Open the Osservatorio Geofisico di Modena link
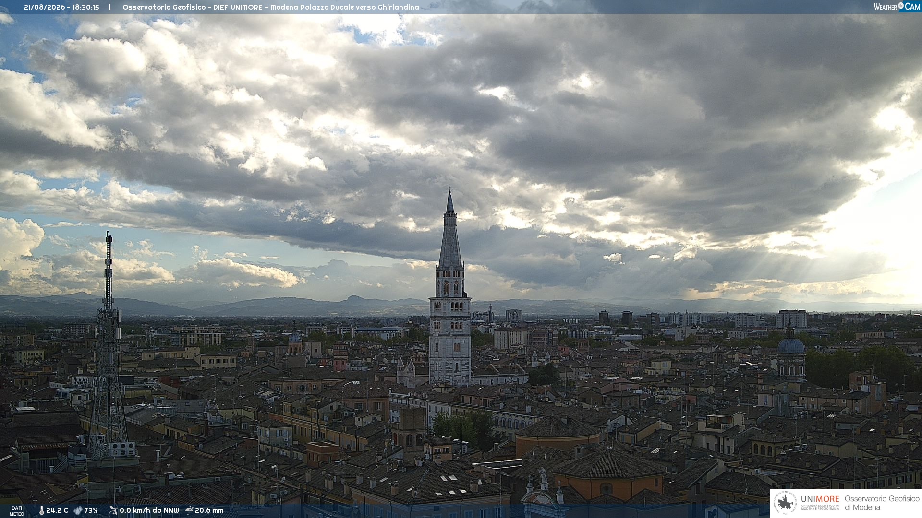922x518 pixels. tap(882, 503)
